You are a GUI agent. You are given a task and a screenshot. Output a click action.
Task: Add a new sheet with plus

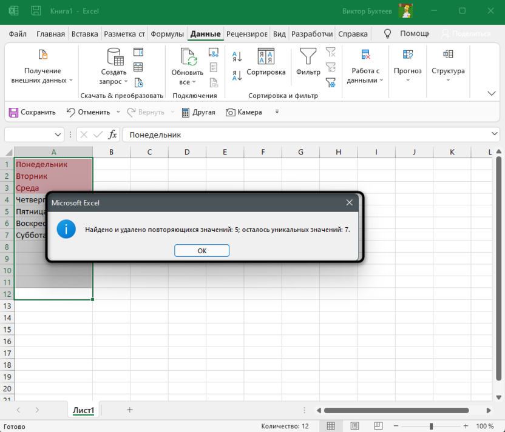click(130, 410)
